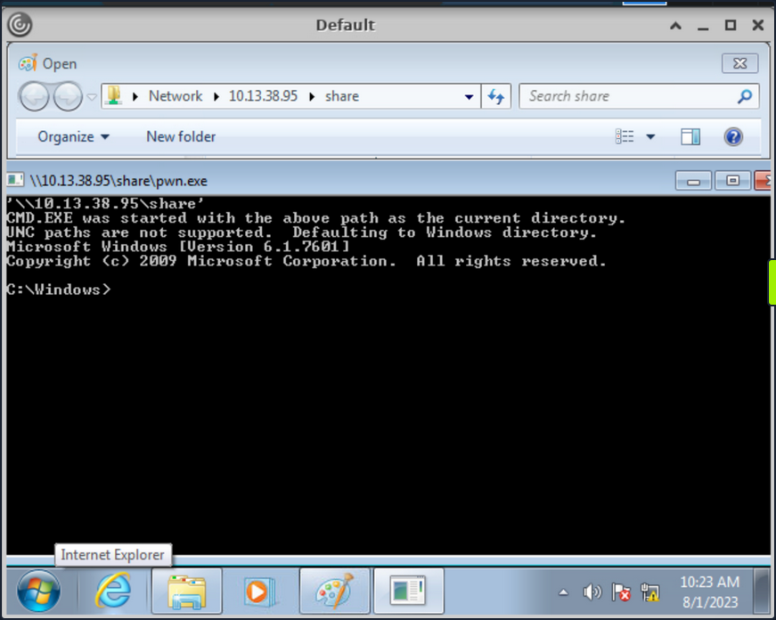Expand hidden icons in the system tray

(x=564, y=591)
